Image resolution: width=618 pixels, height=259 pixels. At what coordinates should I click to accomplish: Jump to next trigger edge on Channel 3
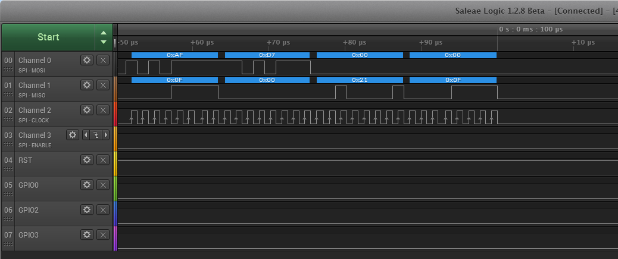[105, 135]
